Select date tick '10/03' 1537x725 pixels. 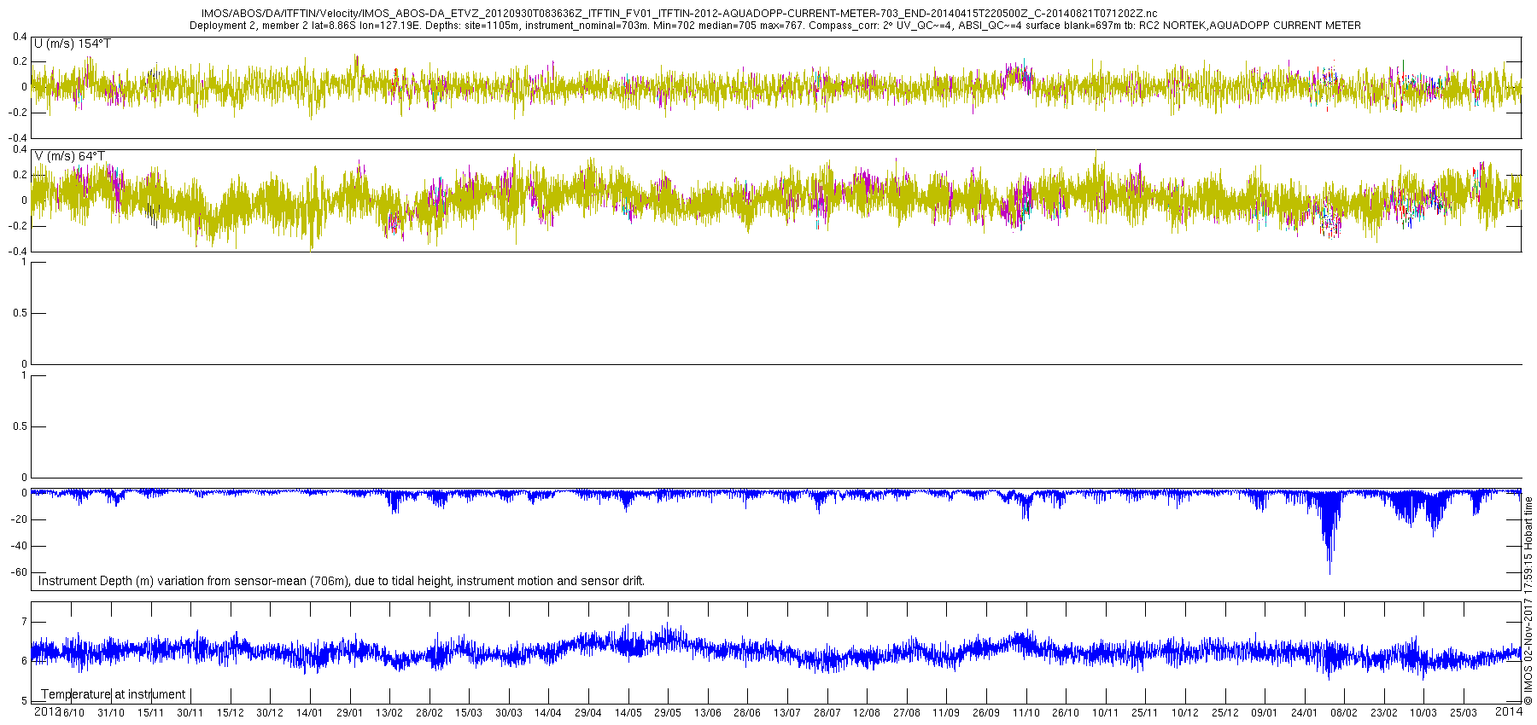tap(1423, 713)
